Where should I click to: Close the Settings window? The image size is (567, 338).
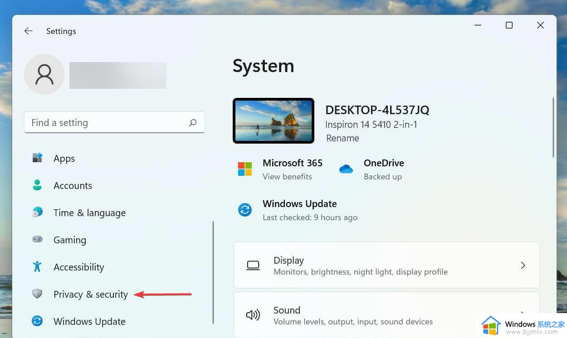click(x=540, y=25)
